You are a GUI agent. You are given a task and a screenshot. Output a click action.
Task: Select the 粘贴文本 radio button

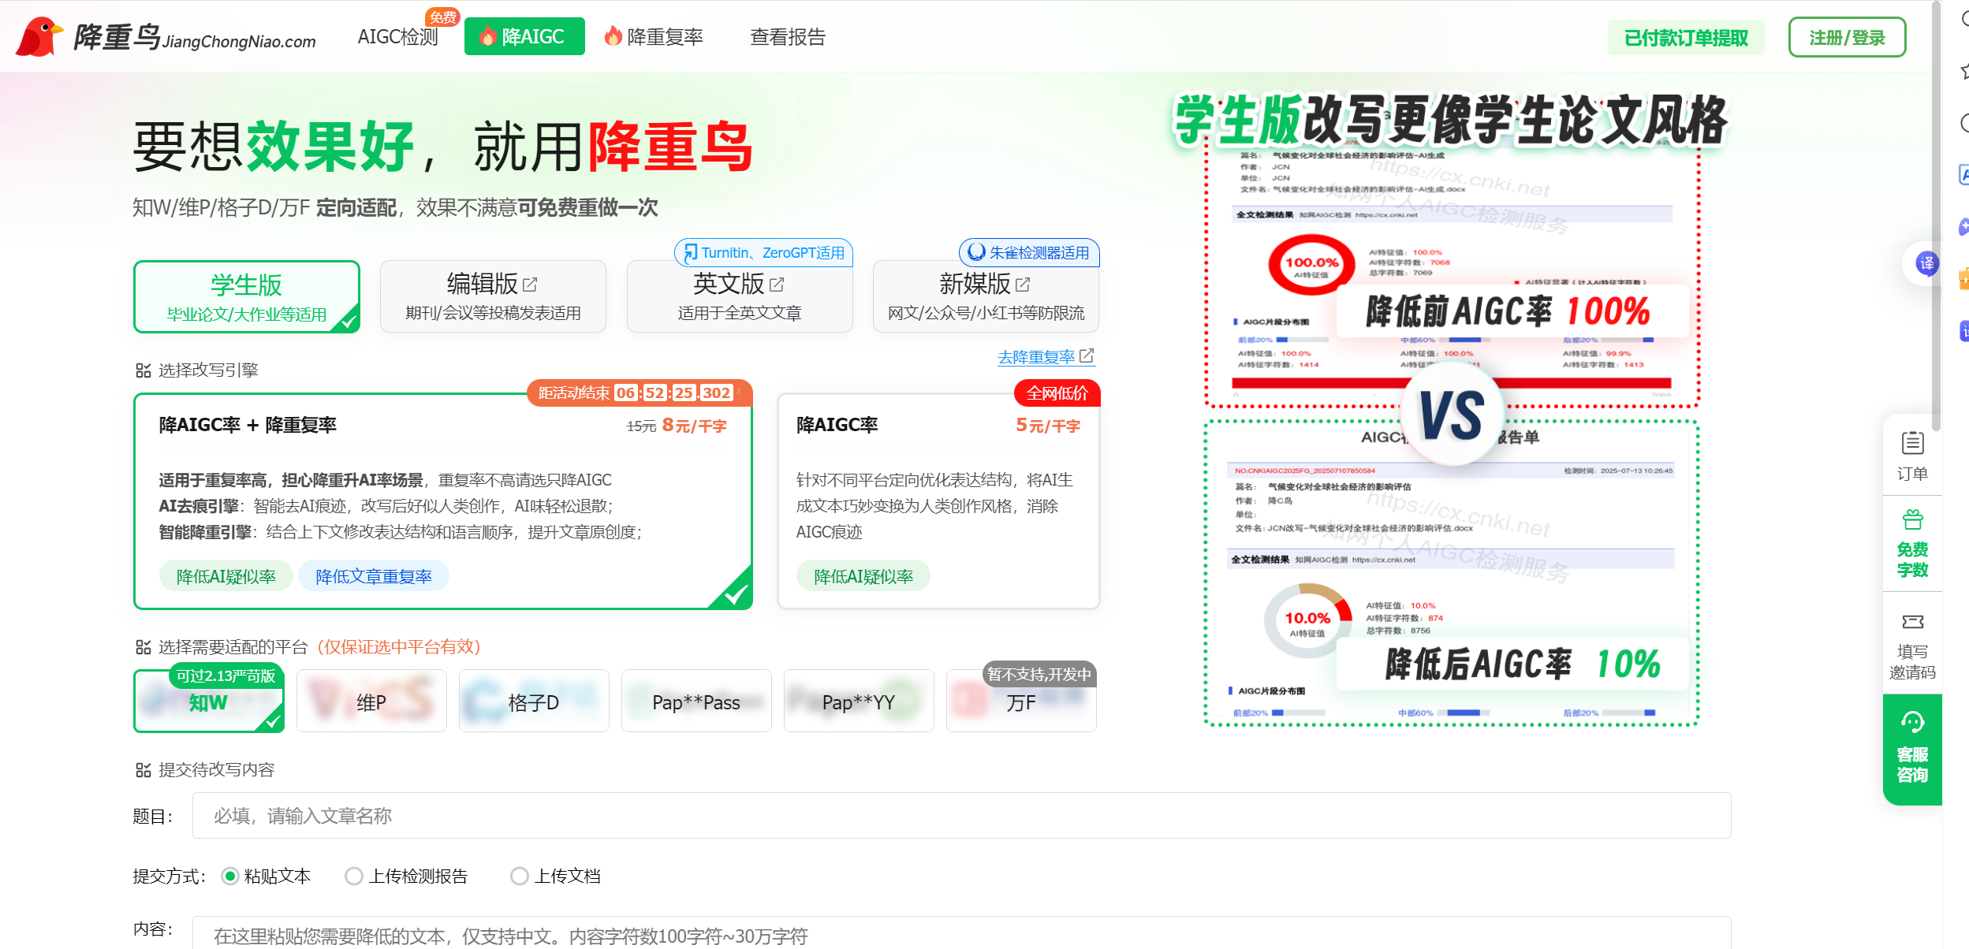[230, 876]
